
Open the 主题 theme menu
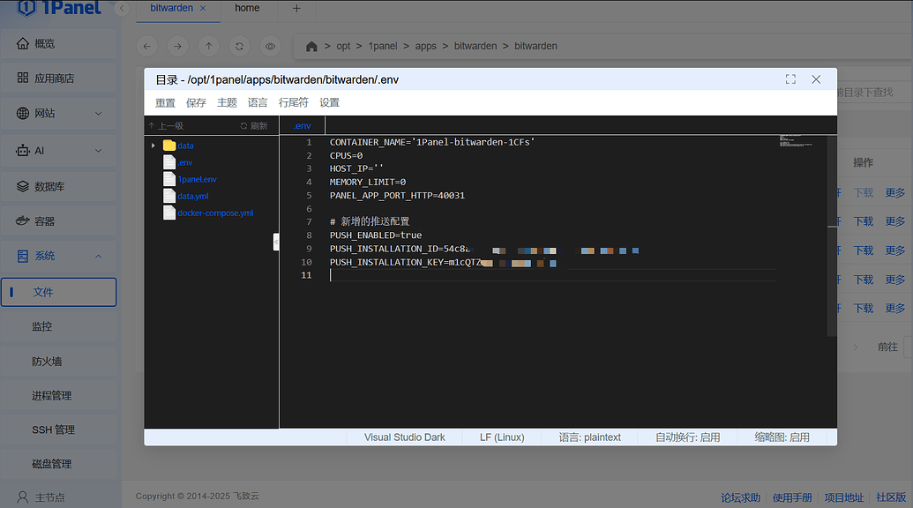[227, 103]
